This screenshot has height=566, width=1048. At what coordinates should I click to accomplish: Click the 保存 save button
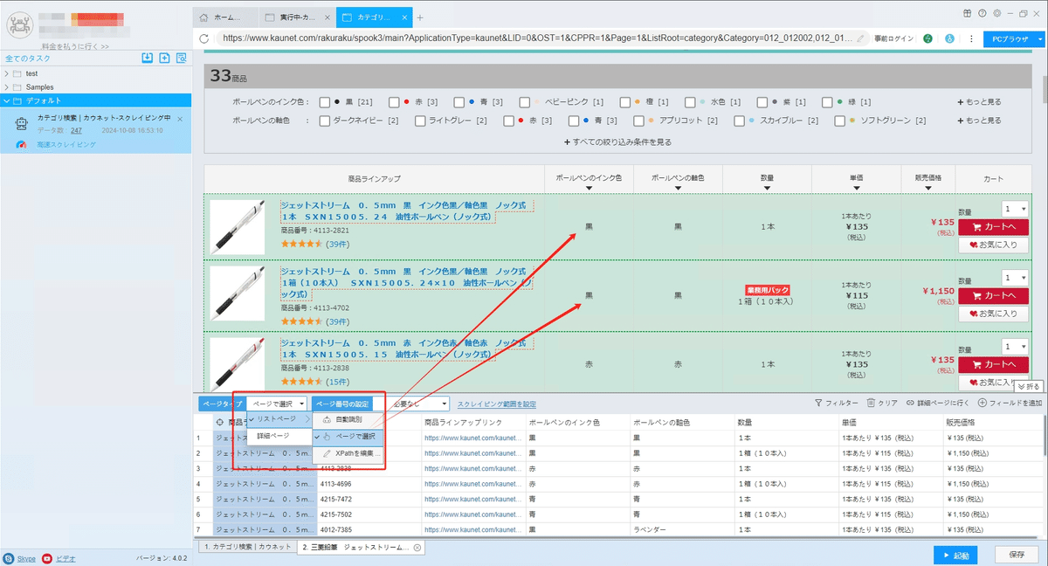1017,555
